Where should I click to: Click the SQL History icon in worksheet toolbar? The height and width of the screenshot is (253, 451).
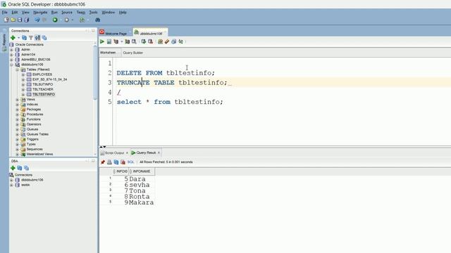coord(174,41)
